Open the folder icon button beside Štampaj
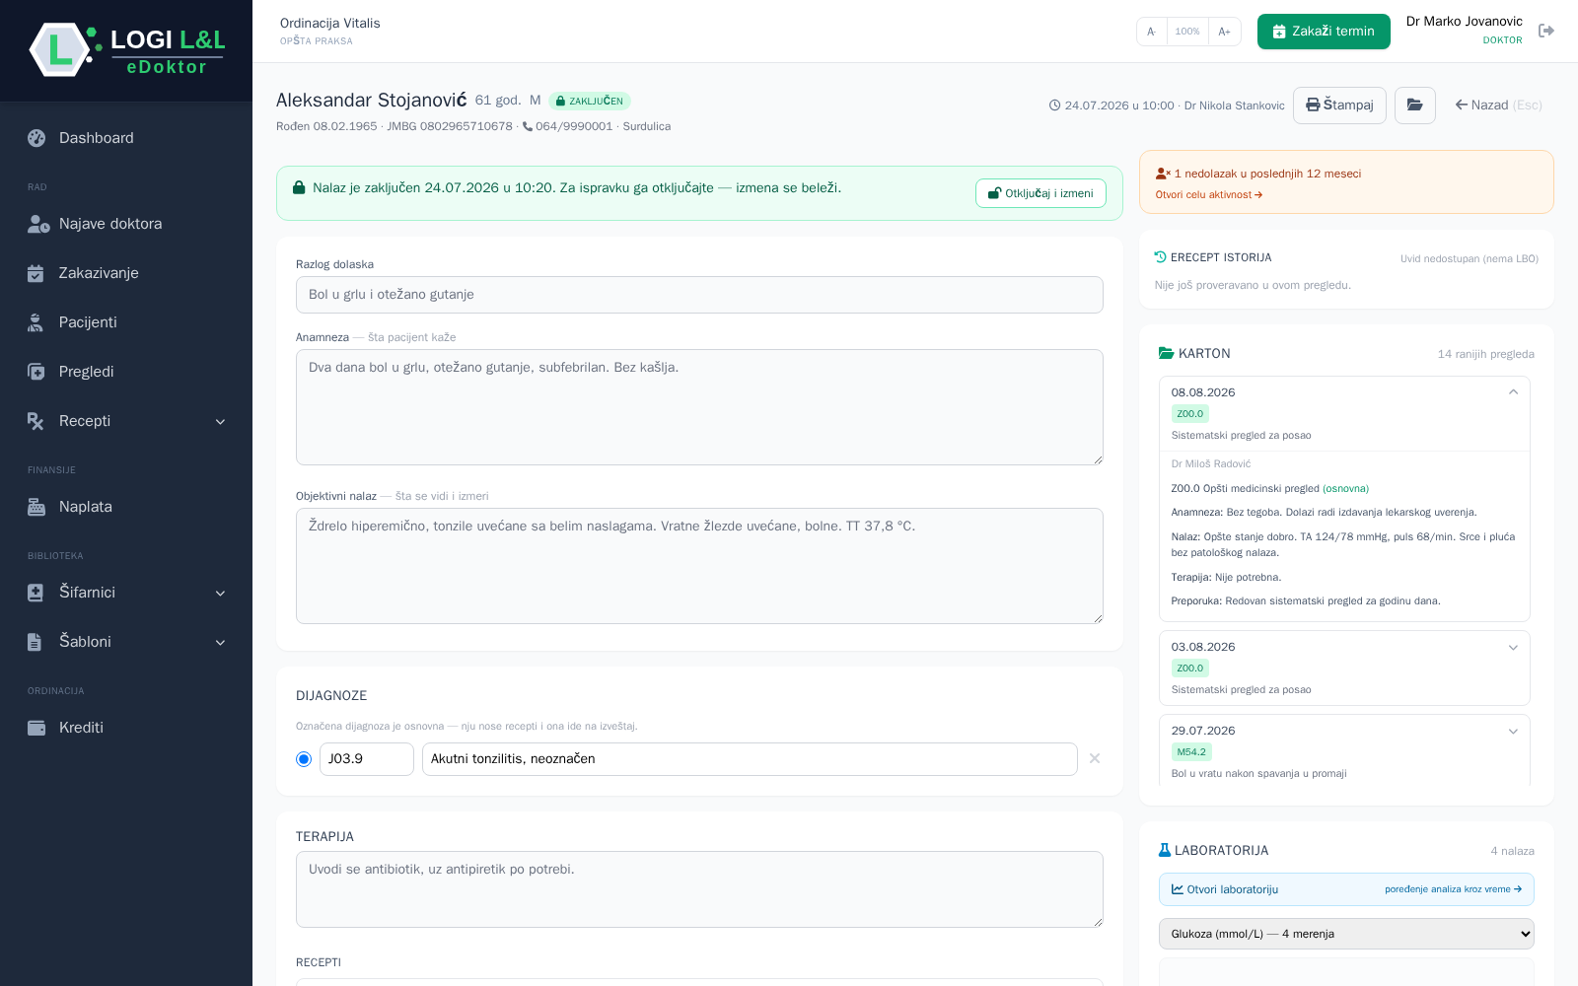Screen dimensions: 1578x986 1414,106
